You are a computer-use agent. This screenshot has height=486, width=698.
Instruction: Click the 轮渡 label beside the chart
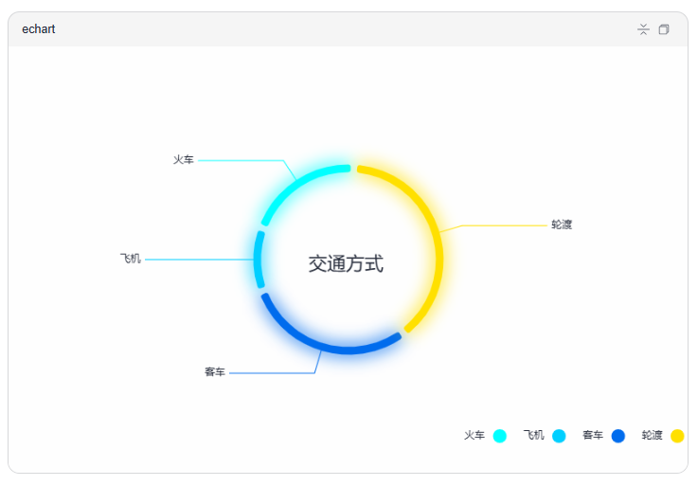[x=562, y=225]
